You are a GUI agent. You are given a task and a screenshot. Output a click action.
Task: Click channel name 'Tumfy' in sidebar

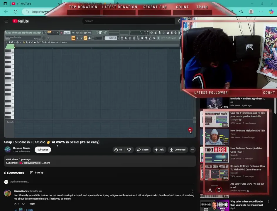233,134
